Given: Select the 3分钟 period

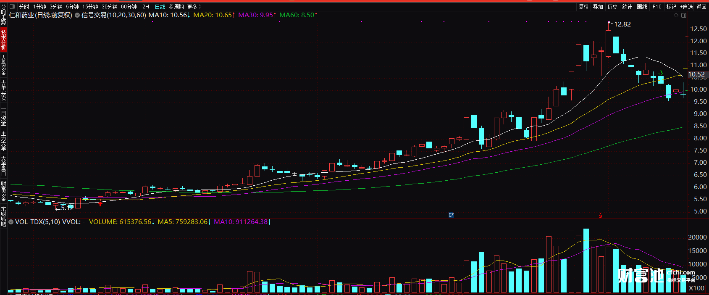Looking at the screenshot, I should coord(56,7).
